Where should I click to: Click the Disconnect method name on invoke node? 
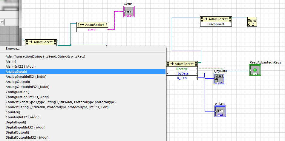(216, 24)
